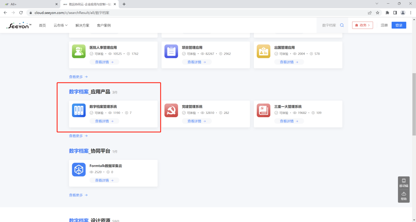416x222 pixels.
Task: Open the 帮助 help side icon
Action: 404,196
